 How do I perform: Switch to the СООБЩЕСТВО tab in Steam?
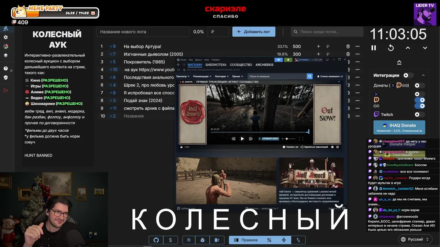(x=241, y=64)
